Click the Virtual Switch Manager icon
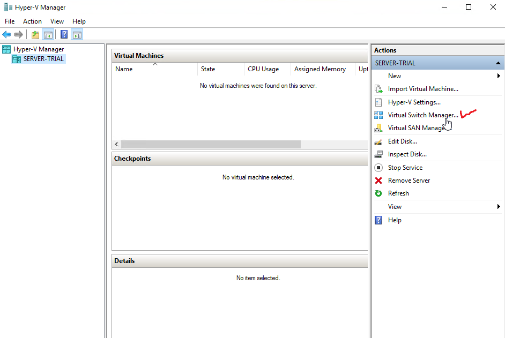 pyautogui.click(x=378, y=115)
